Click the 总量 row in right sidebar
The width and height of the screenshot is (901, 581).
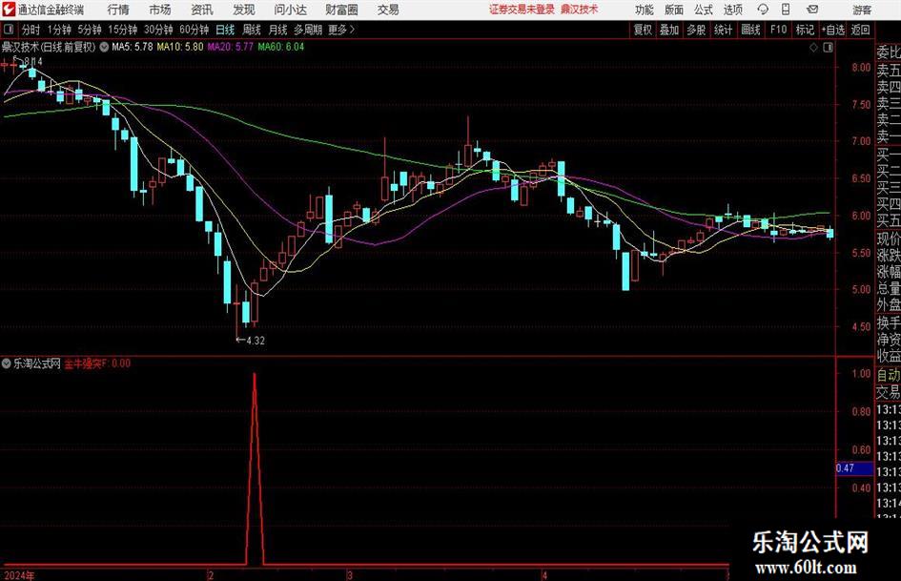click(889, 288)
